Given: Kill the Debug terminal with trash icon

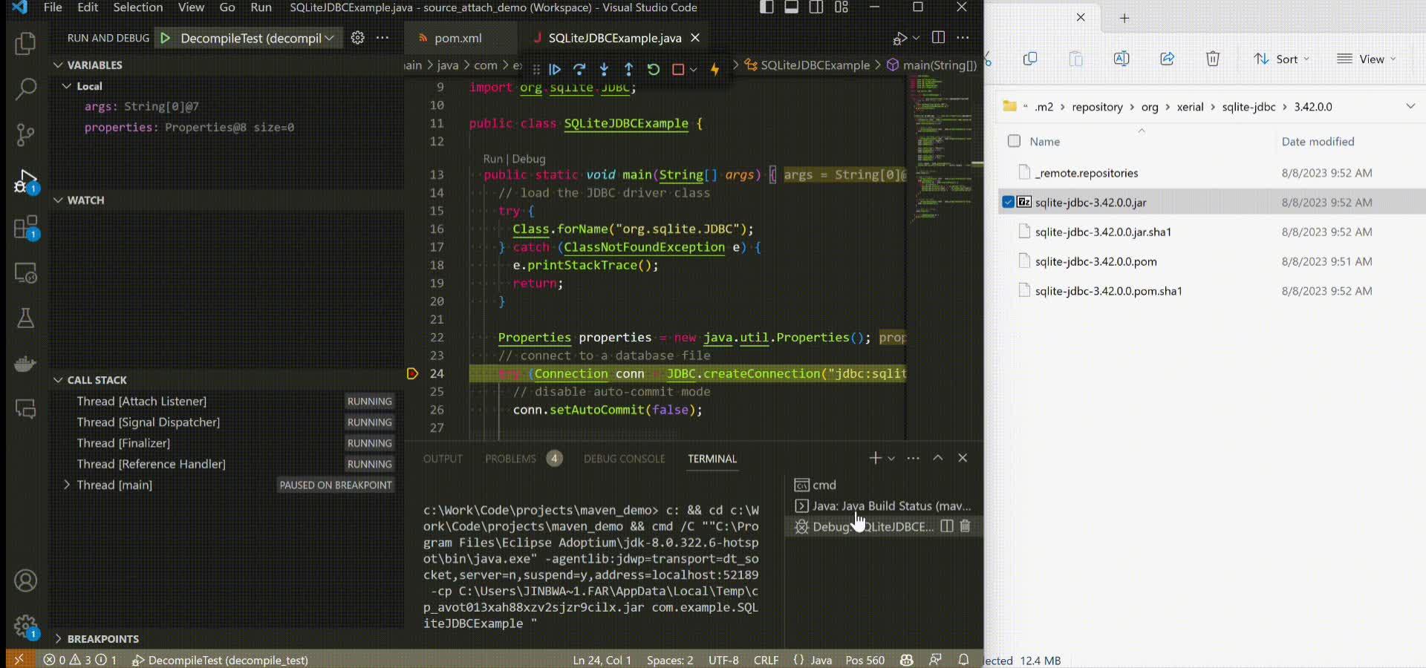Looking at the screenshot, I should pyautogui.click(x=965, y=526).
